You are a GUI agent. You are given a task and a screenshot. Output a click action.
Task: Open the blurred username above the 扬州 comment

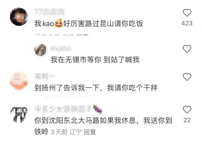44,76
